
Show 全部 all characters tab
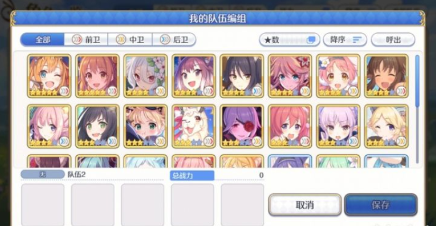42,40
